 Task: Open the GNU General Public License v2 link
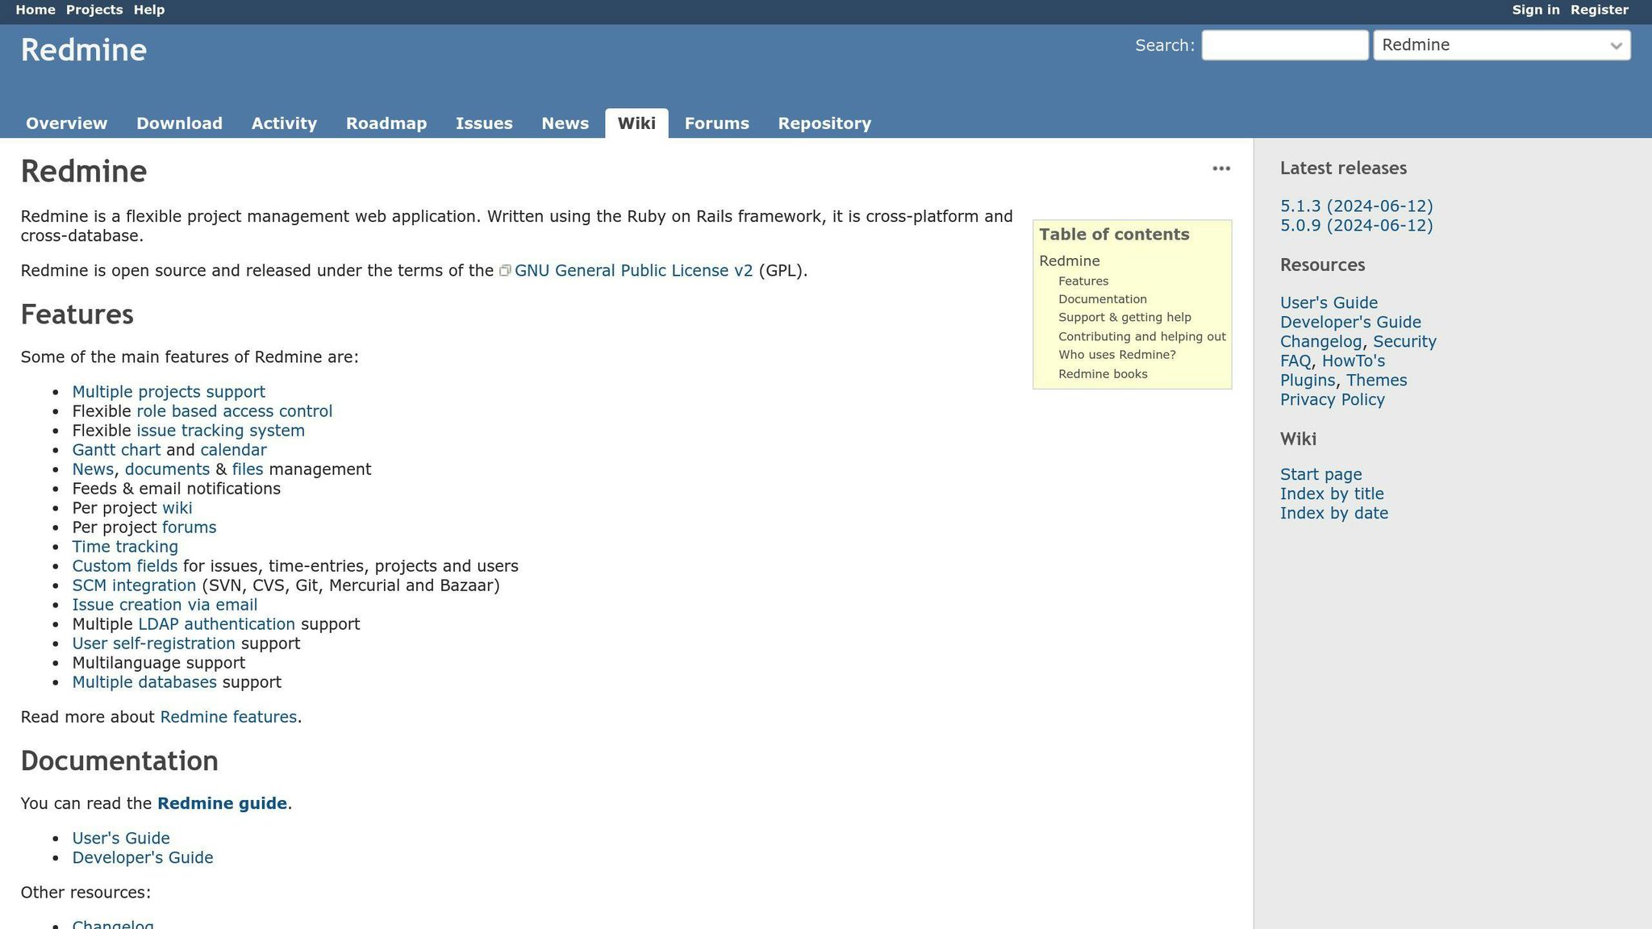click(x=634, y=270)
